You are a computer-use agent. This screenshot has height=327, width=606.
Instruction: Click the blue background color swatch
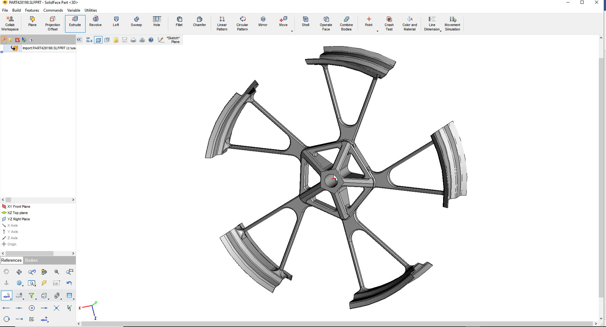click(69, 296)
